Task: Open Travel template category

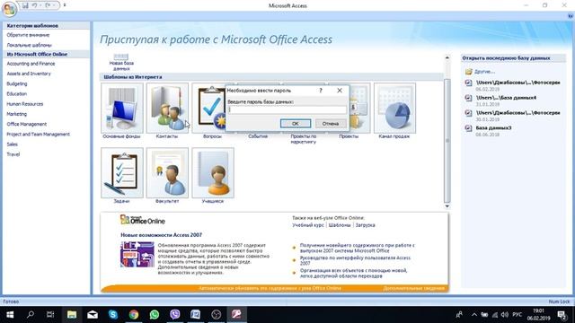Action: tap(13, 154)
